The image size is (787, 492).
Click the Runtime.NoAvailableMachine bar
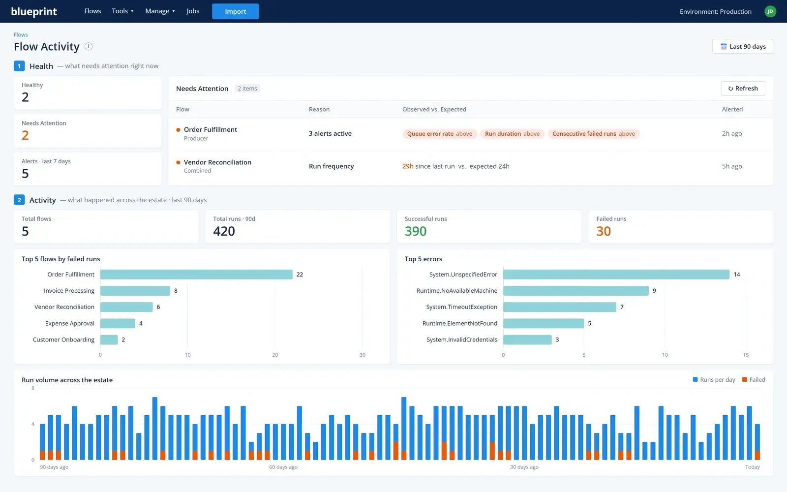click(x=576, y=291)
